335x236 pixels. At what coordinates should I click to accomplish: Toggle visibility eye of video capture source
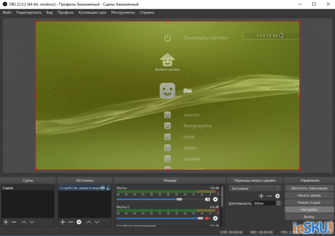(x=103, y=188)
